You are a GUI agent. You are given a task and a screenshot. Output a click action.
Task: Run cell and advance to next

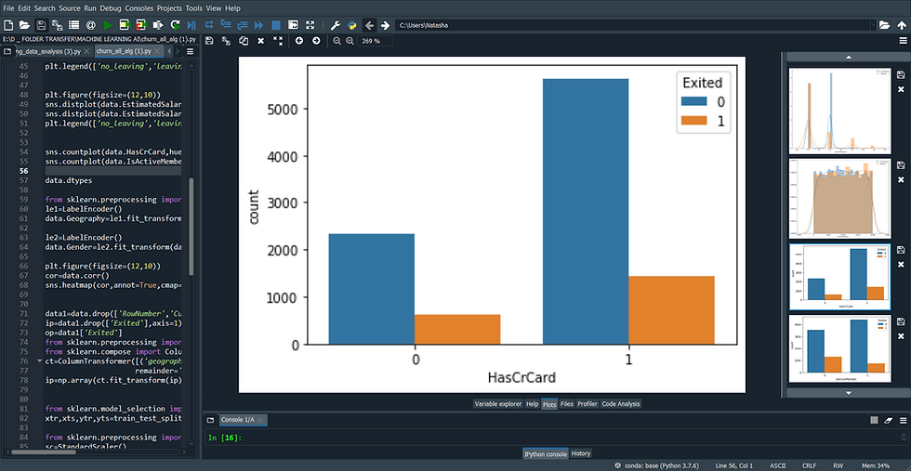click(x=141, y=25)
